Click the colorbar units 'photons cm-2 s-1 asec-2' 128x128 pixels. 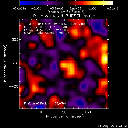(x=66, y=12)
